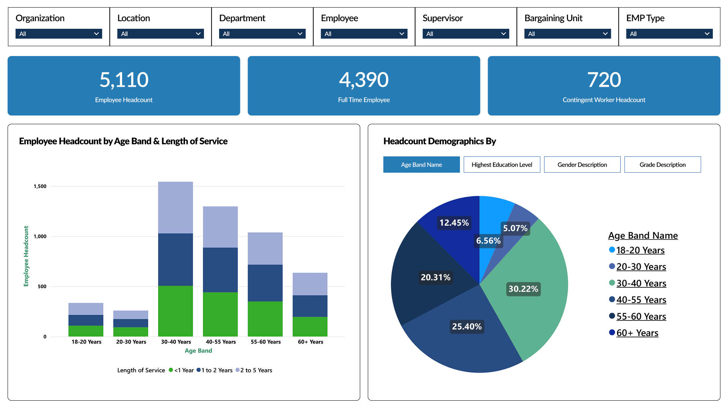The height and width of the screenshot is (409, 728).
Task: Click the <1 Year legend marker
Action: pyautogui.click(x=171, y=370)
